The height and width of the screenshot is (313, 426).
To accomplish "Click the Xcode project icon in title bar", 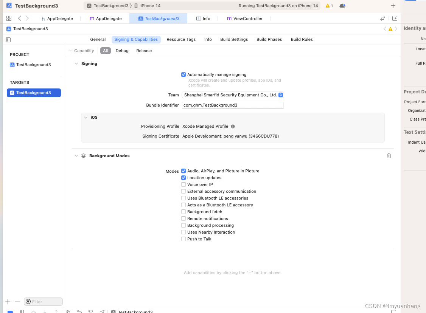I will 9,6.
